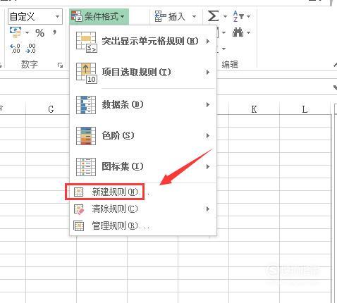Click the Data Bars icon

86,105
